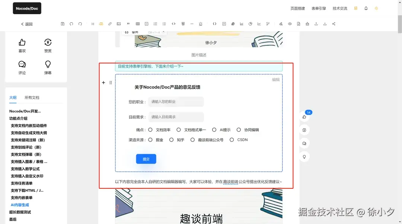Preview the document with the eye icon
402x224 pixels.
click(x=290, y=24)
